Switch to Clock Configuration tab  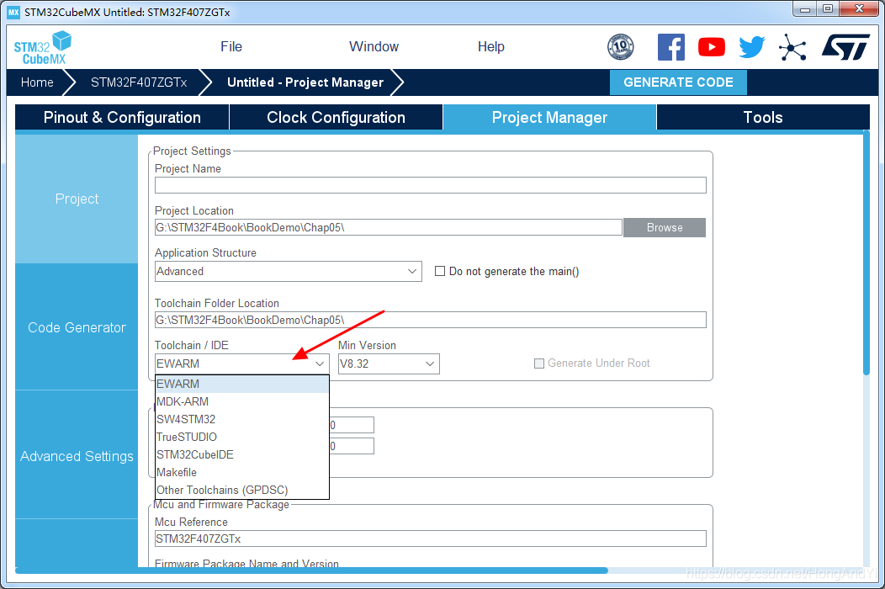click(x=336, y=117)
